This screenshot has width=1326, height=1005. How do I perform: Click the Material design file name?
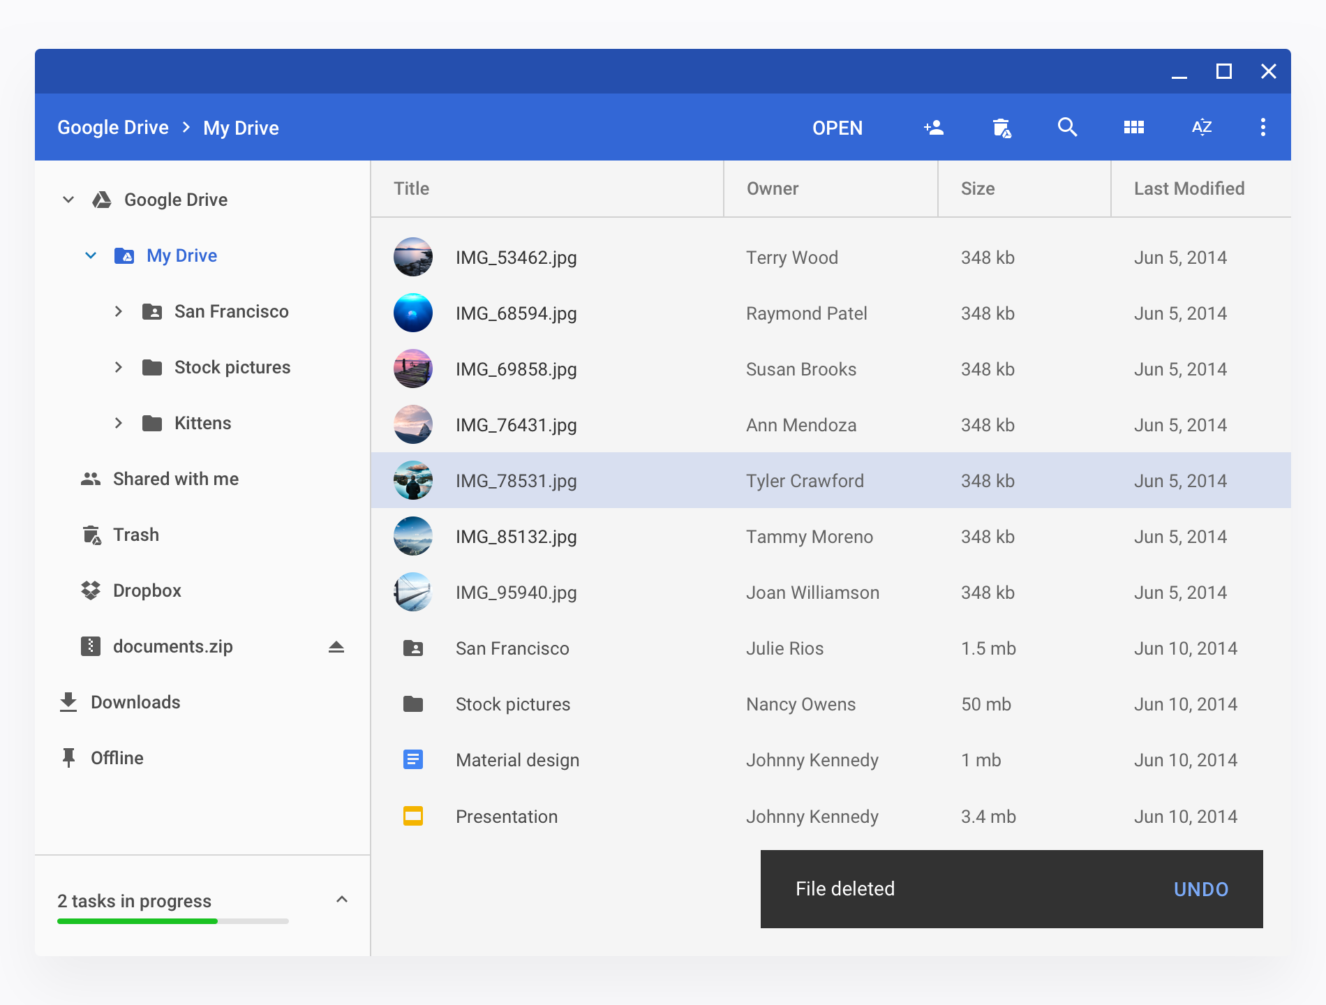[x=518, y=760]
